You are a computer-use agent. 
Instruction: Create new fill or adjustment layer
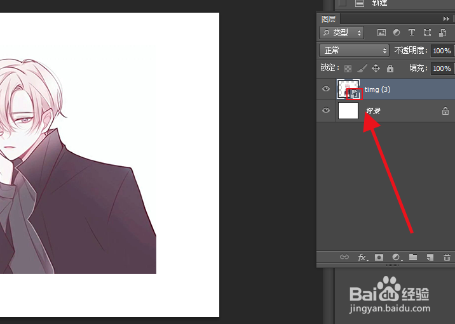pos(397,257)
